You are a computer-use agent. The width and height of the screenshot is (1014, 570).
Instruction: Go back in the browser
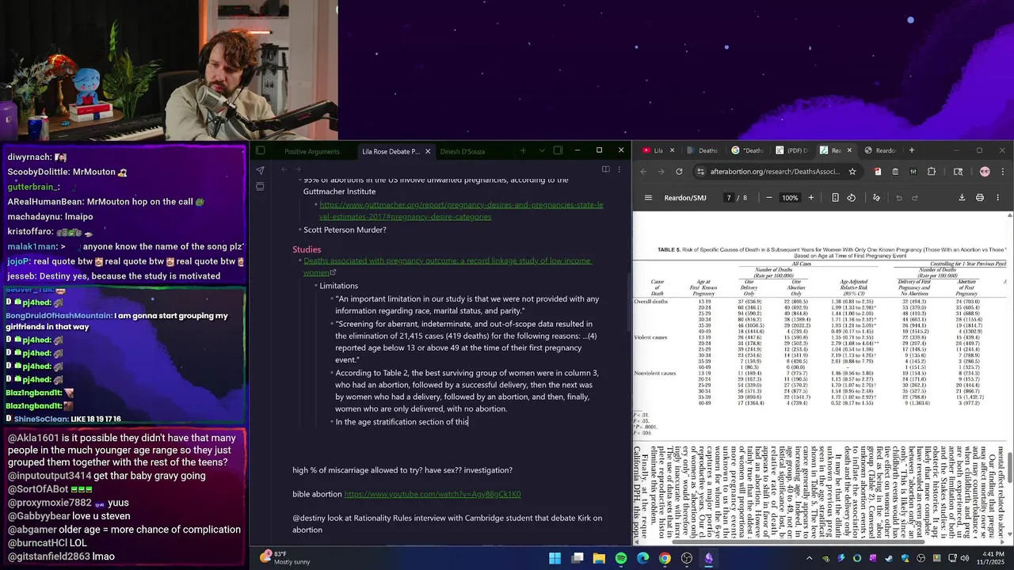[643, 172]
